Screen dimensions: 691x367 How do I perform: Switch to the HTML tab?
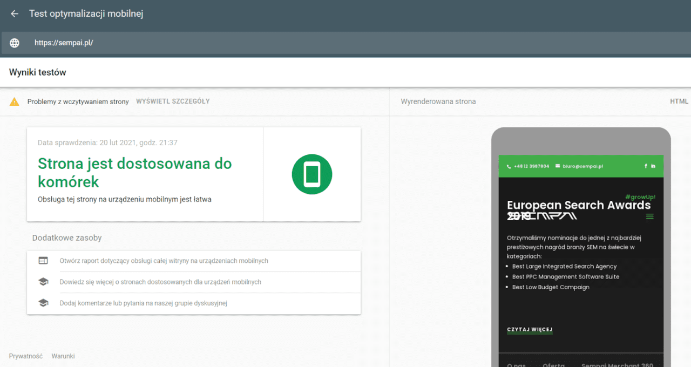point(679,101)
